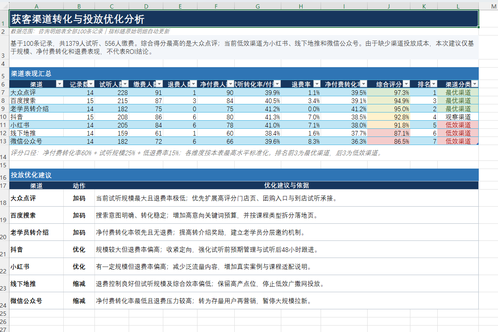Select row 7 header
The height and width of the screenshot is (332, 498).
pos(4,92)
